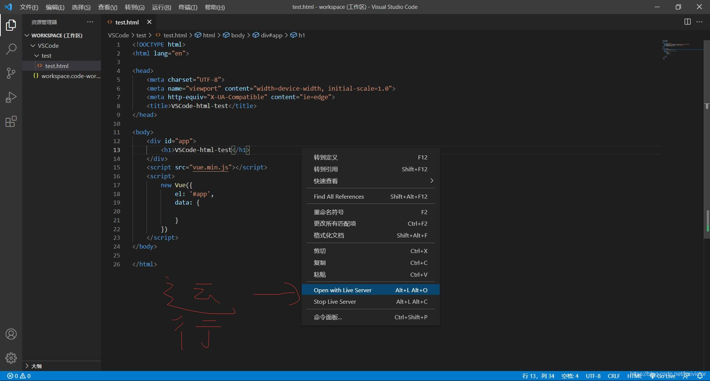Click test folder segment in breadcrumb

pyautogui.click(x=141, y=35)
